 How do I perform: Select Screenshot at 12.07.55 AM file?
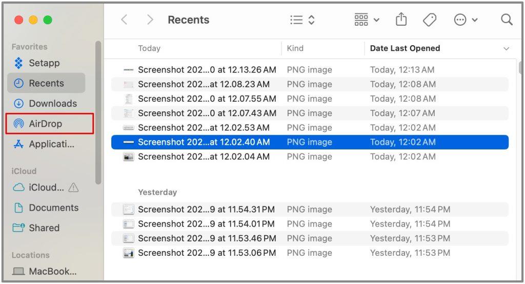tap(310, 99)
